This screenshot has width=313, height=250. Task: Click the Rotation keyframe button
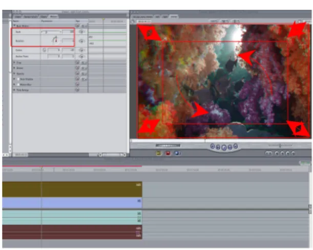pos(81,41)
